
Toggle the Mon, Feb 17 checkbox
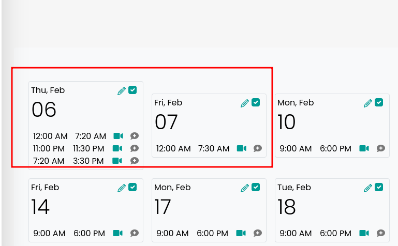(x=256, y=187)
